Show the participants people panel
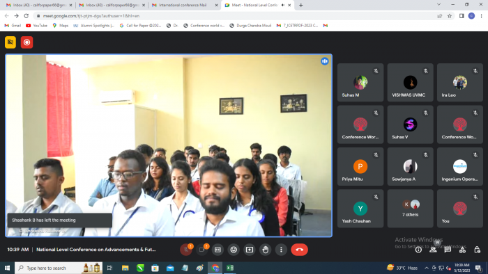This screenshot has width=488, height=274. (x=433, y=250)
